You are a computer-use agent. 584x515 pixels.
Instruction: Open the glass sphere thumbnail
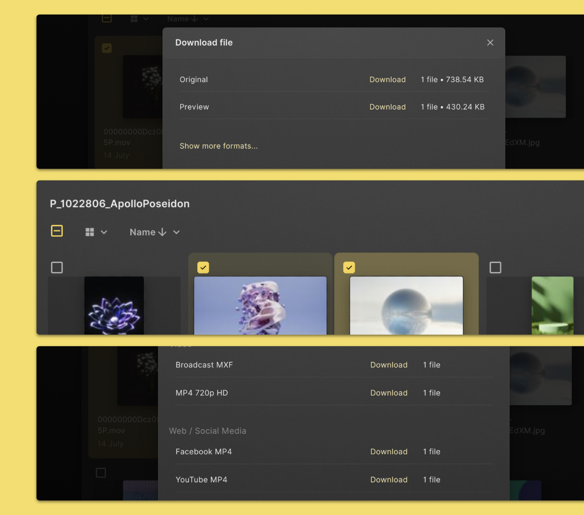[x=406, y=305]
